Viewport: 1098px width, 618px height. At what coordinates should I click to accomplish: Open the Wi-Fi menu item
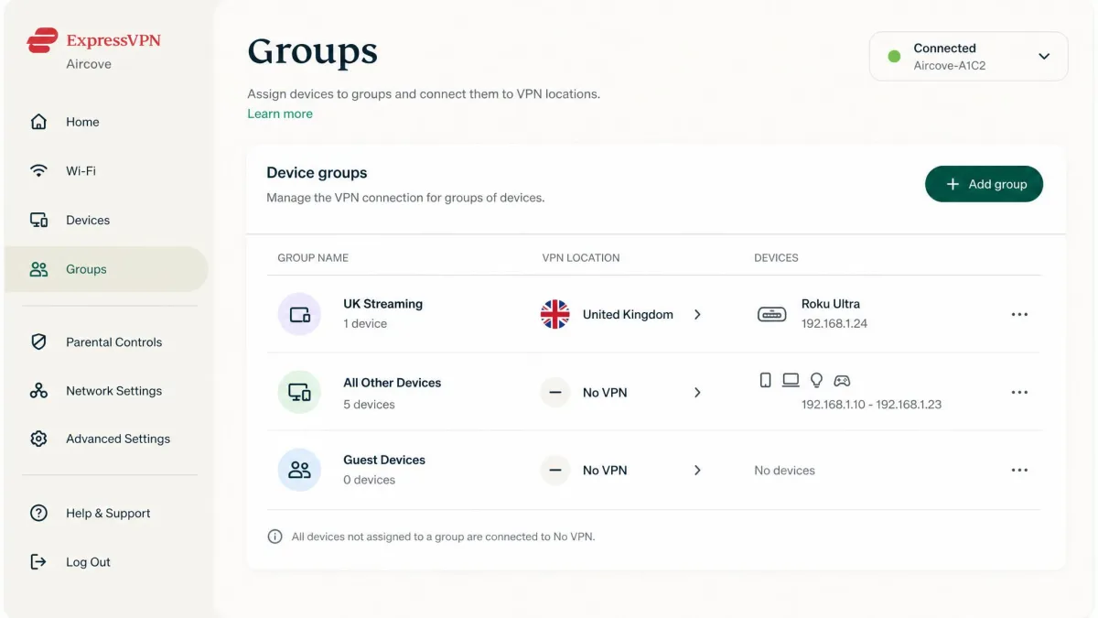click(x=106, y=171)
